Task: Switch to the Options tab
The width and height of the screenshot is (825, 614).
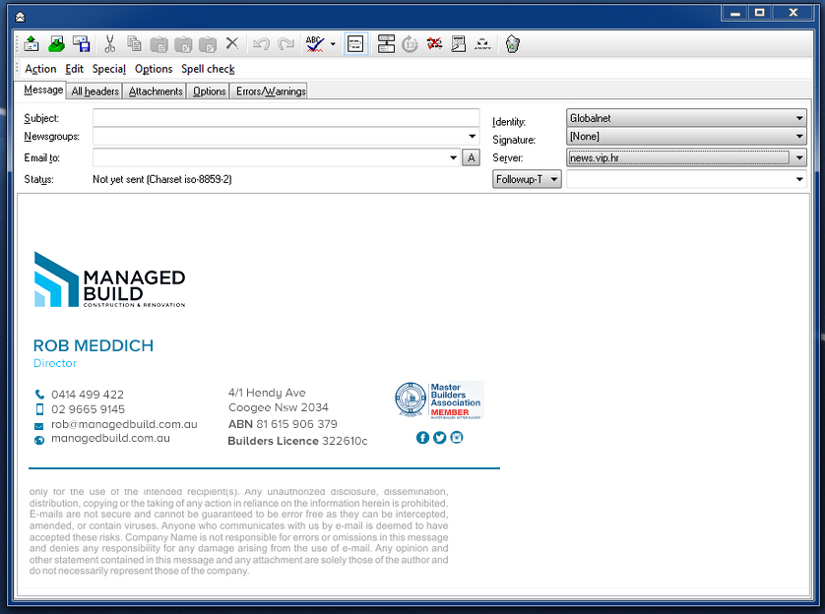Action: [x=209, y=91]
